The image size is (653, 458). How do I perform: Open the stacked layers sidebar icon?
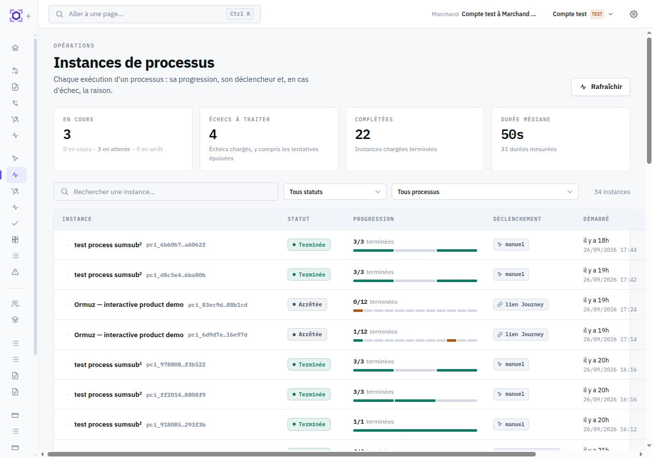click(x=15, y=319)
